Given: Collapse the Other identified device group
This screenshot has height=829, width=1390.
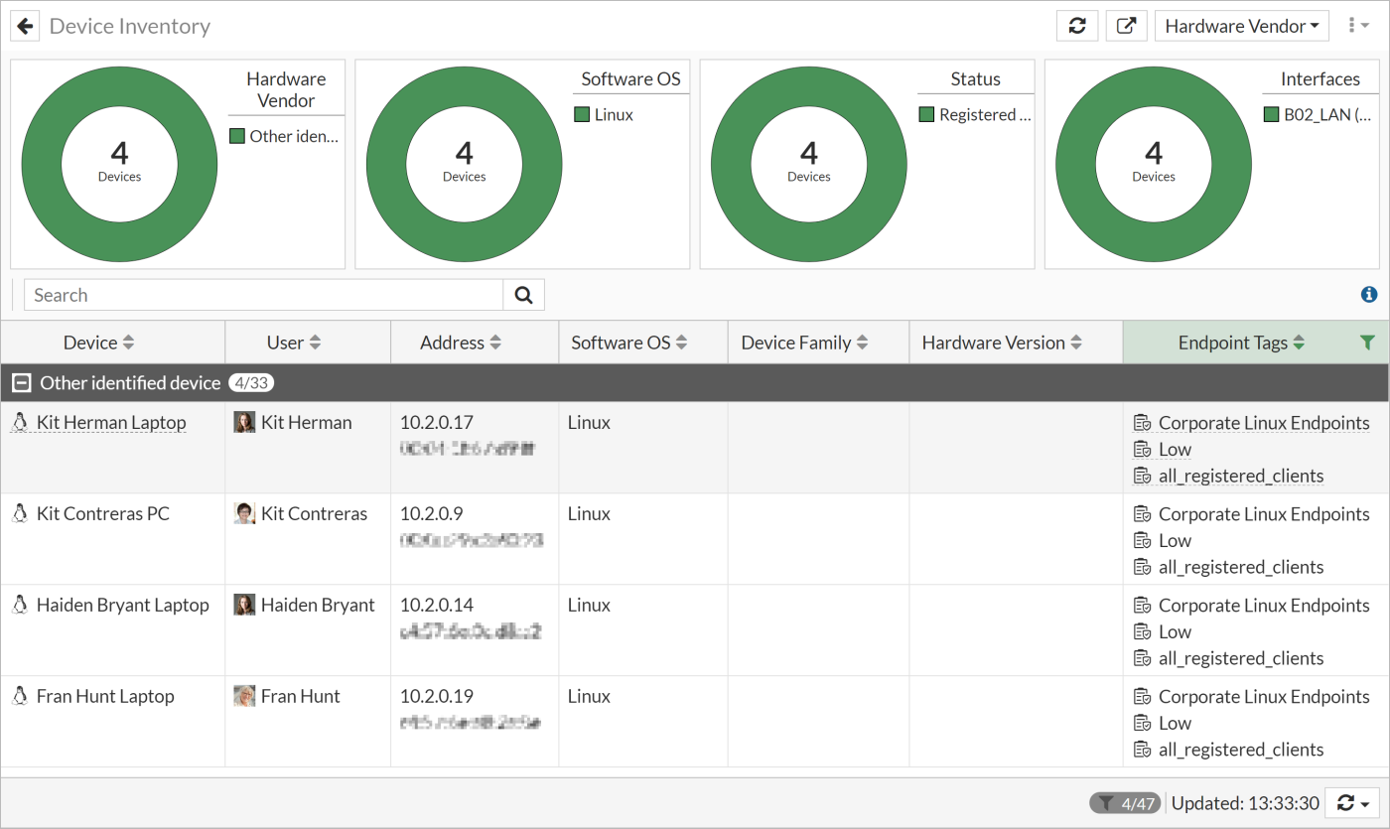Looking at the screenshot, I should click(21, 383).
